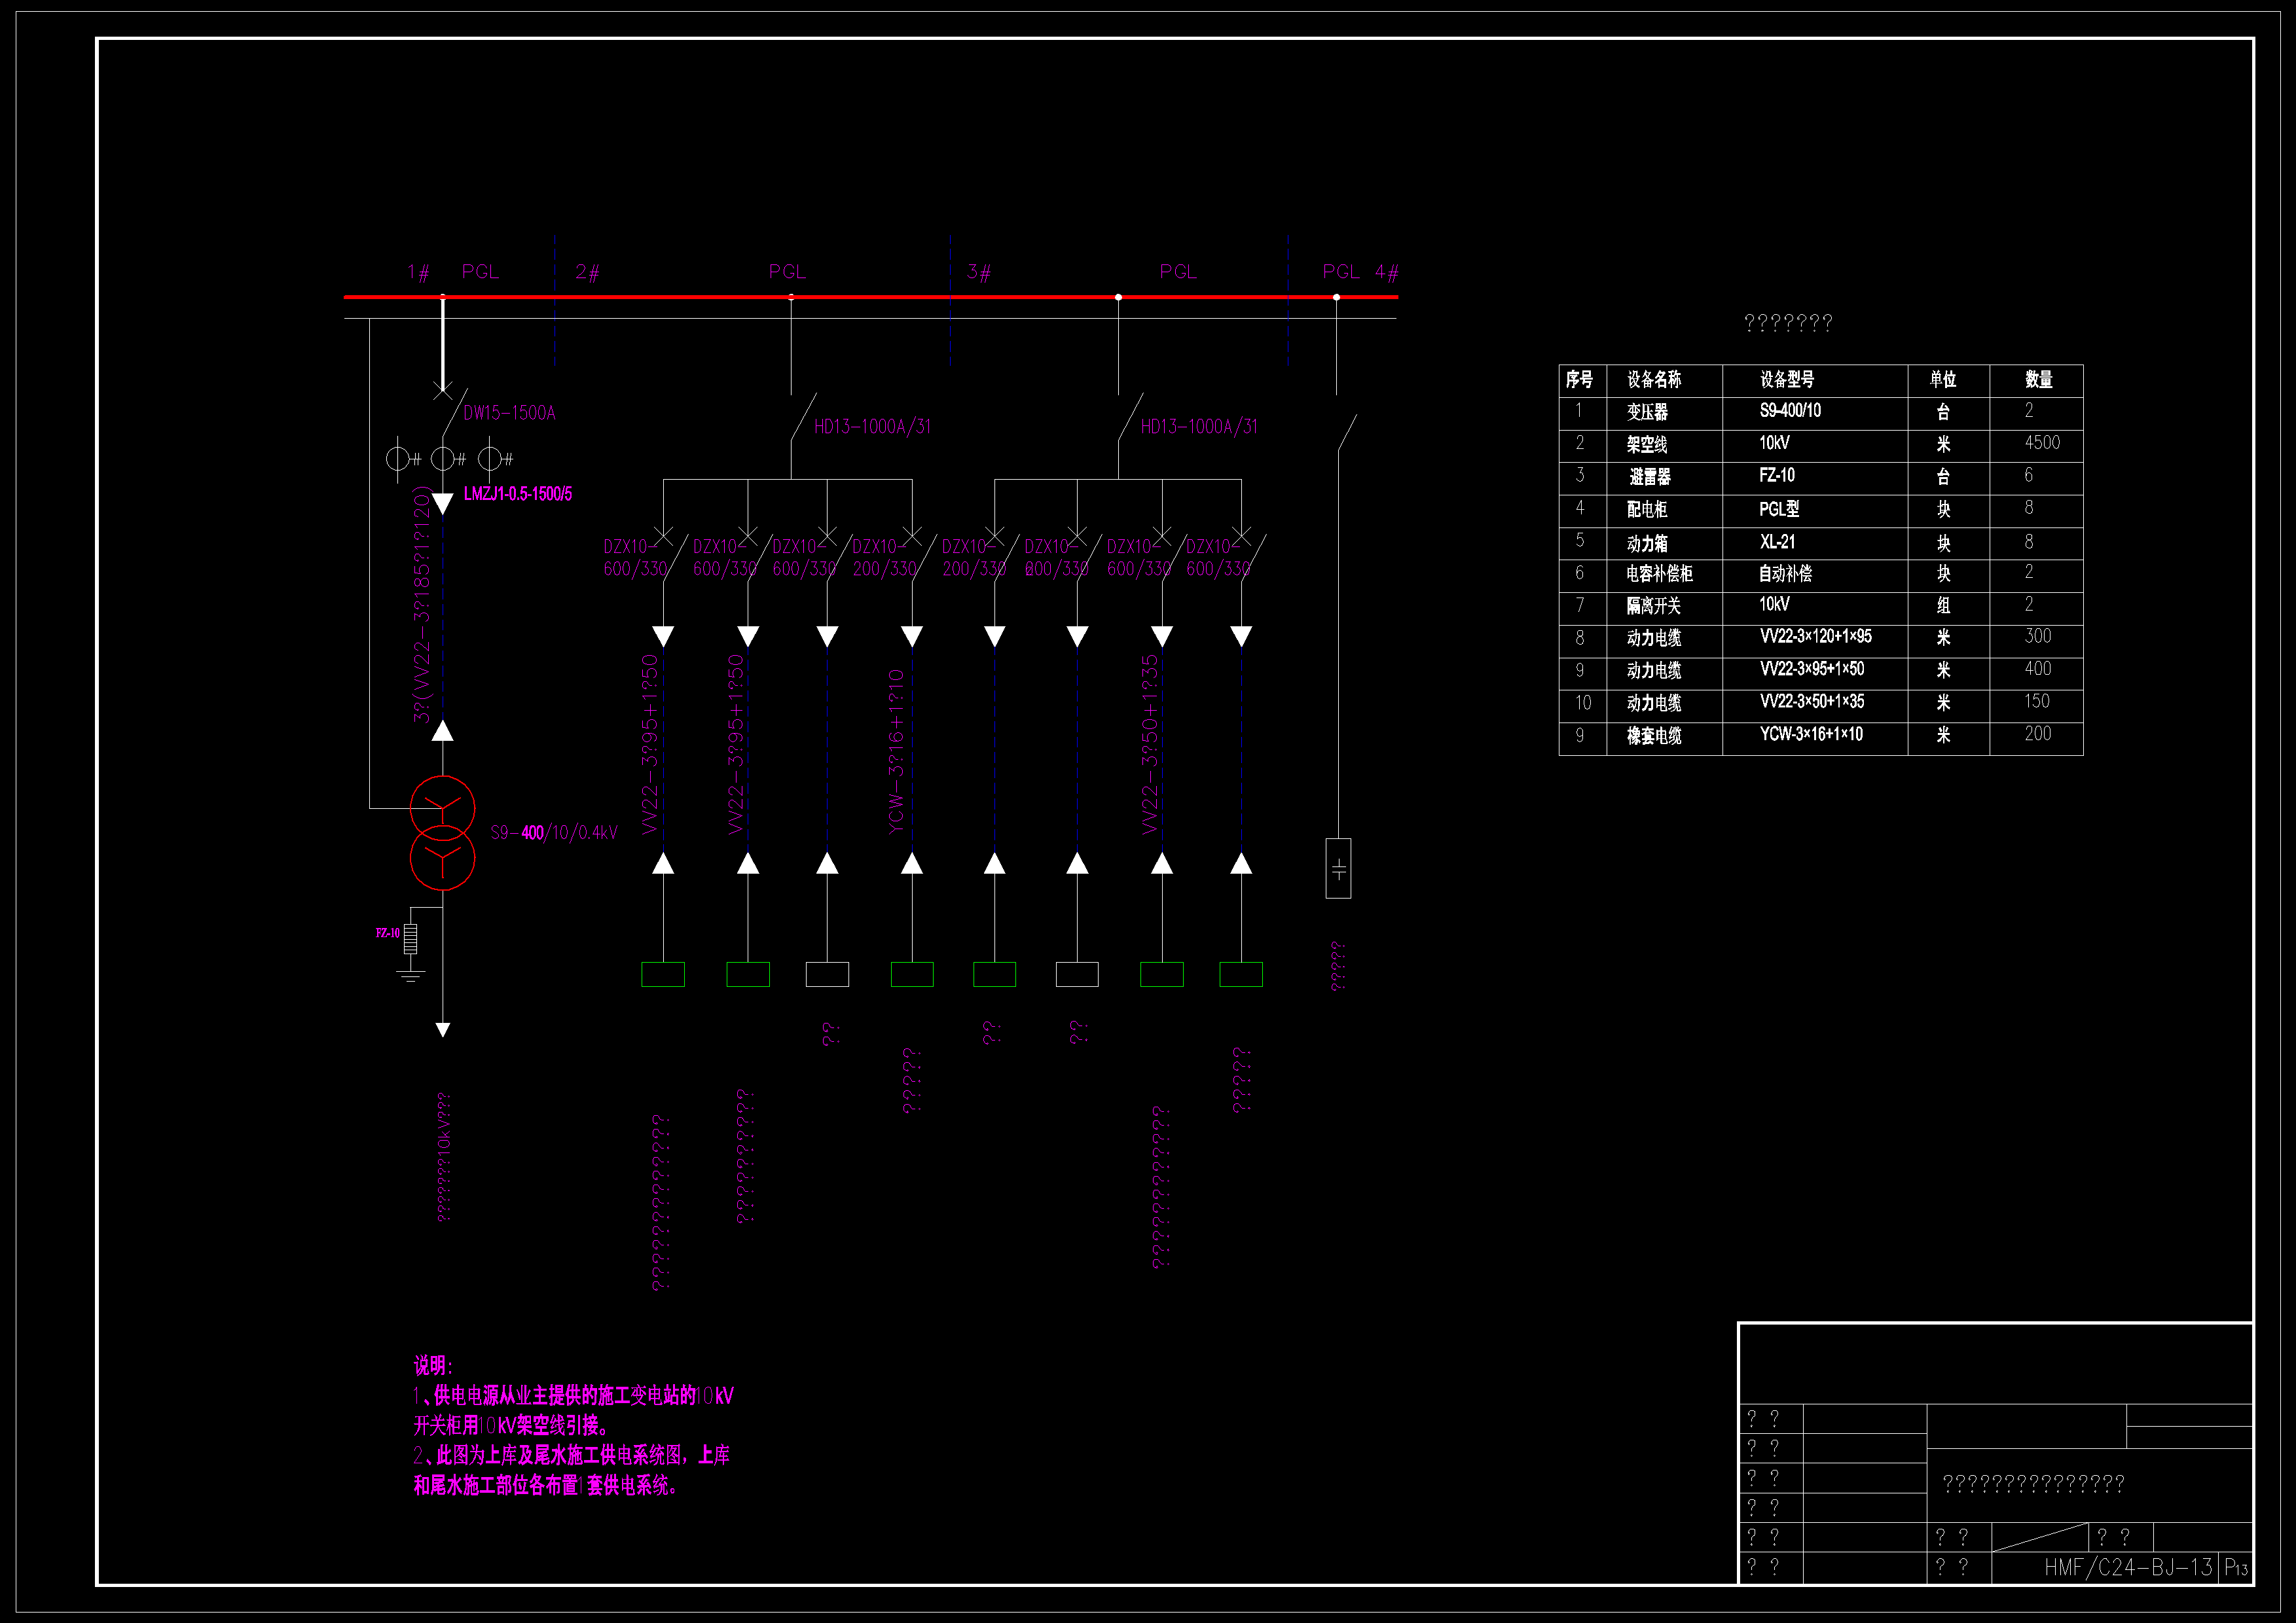2296x1623 pixels.
Task: Select the S9-400/10/0.4kV transformer label
Action: click(554, 832)
